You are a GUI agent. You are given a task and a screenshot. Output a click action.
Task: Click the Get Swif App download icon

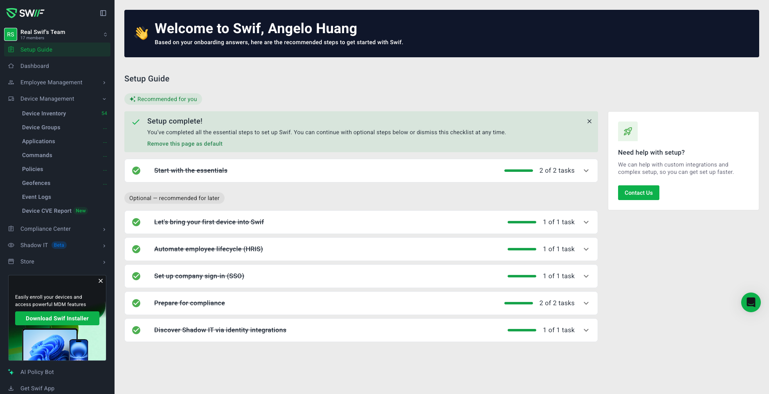click(x=11, y=388)
